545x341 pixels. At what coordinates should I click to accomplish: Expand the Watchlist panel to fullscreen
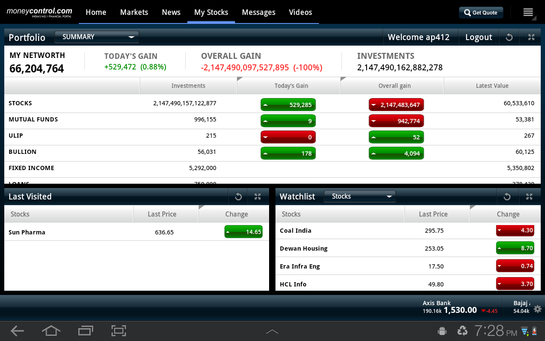coord(529,197)
